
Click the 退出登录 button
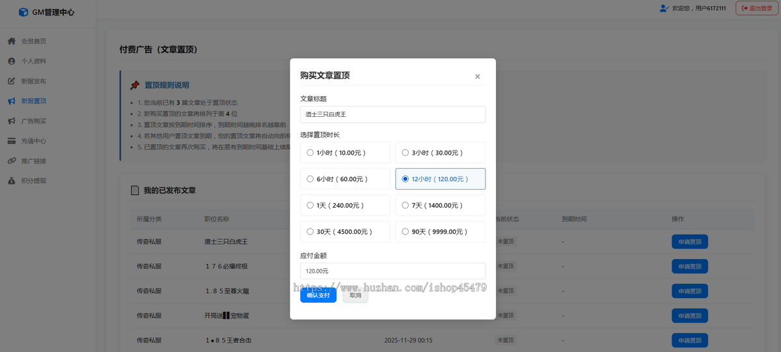pos(756,8)
